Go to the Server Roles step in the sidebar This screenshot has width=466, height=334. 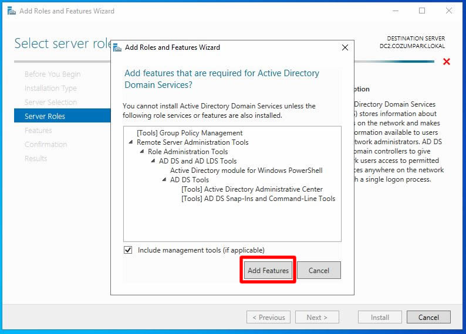(45, 116)
